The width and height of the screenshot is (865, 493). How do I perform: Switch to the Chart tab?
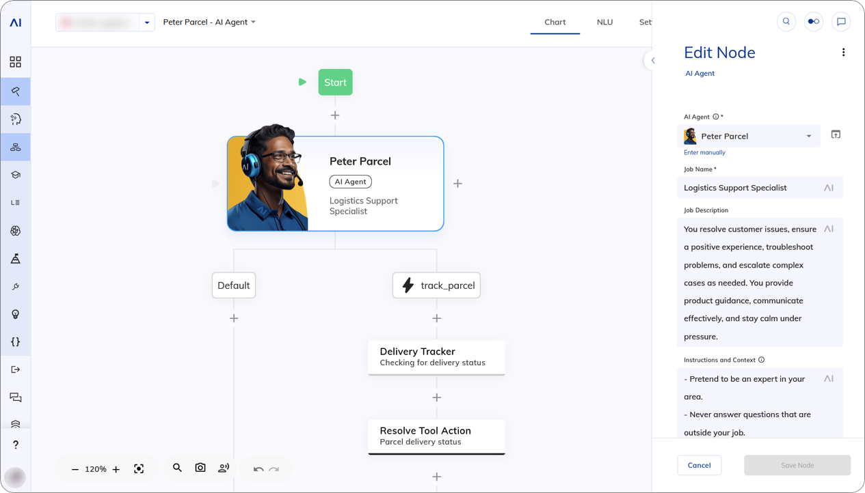pyautogui.click(x=555, y=22)
